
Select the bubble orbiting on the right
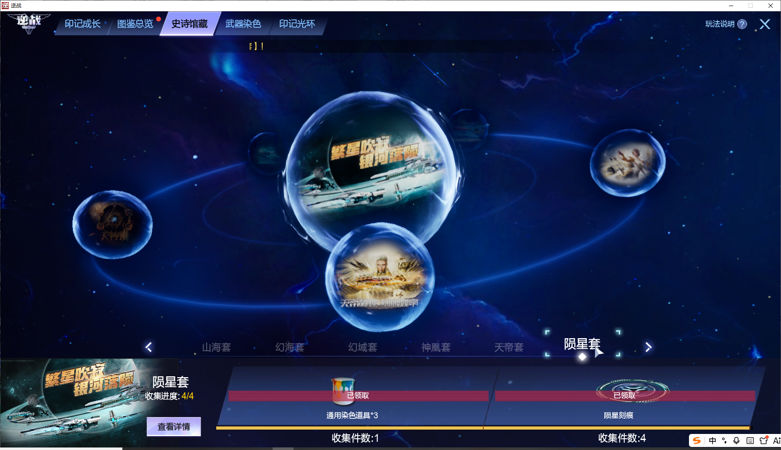click(x=628, y=163)
